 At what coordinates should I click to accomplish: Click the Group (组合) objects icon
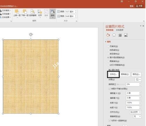click(46, 11)
